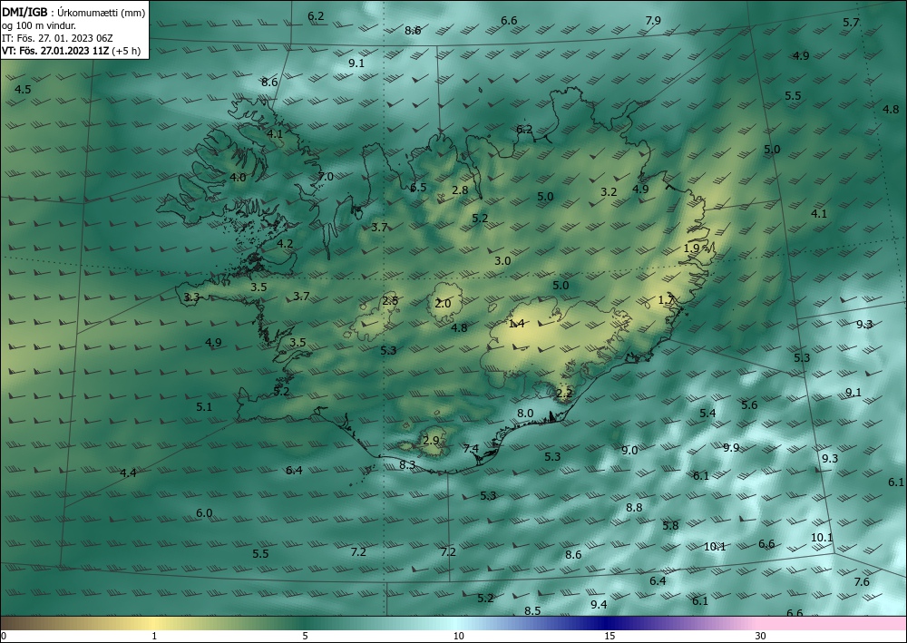Click the precipitation value 8.0
Image resolution: width=907 pixels, height=643 pixels.
tap(525, 413)
